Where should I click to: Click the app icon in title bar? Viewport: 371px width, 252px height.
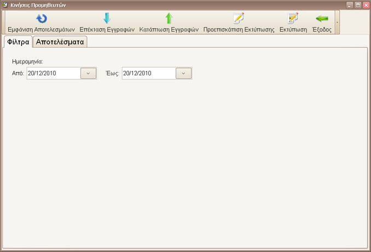click(5, 5)
